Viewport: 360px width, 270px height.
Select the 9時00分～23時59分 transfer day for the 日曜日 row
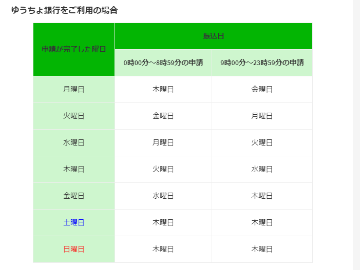[x=262, y=249]
